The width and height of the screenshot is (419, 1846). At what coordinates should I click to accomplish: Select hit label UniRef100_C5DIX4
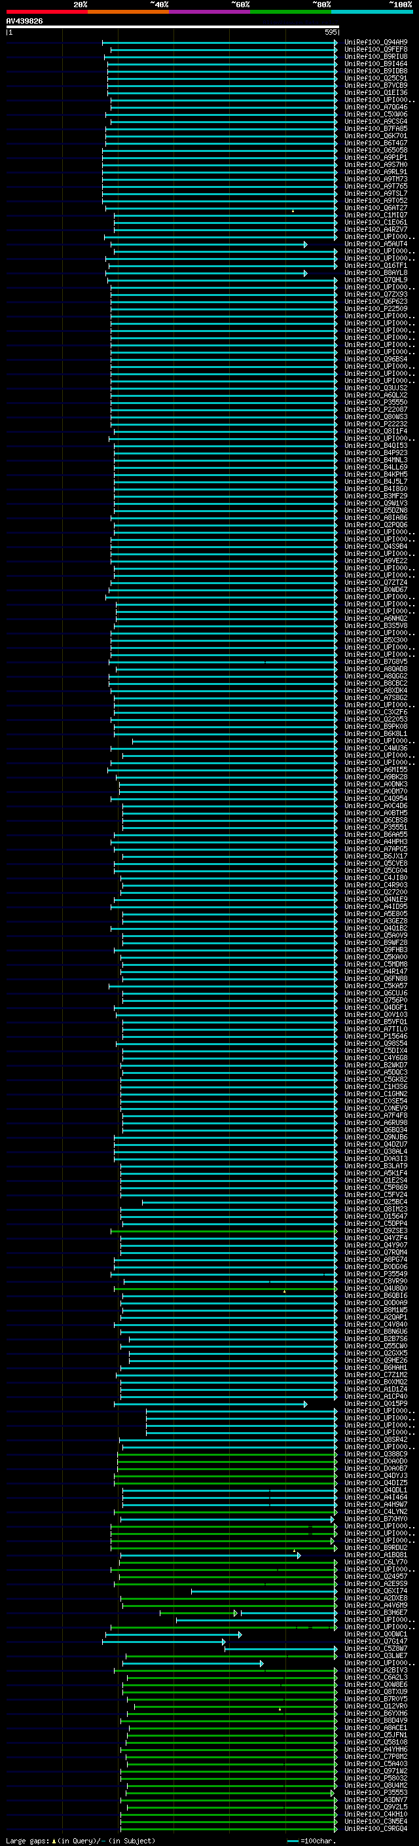tap(375, 1050)
